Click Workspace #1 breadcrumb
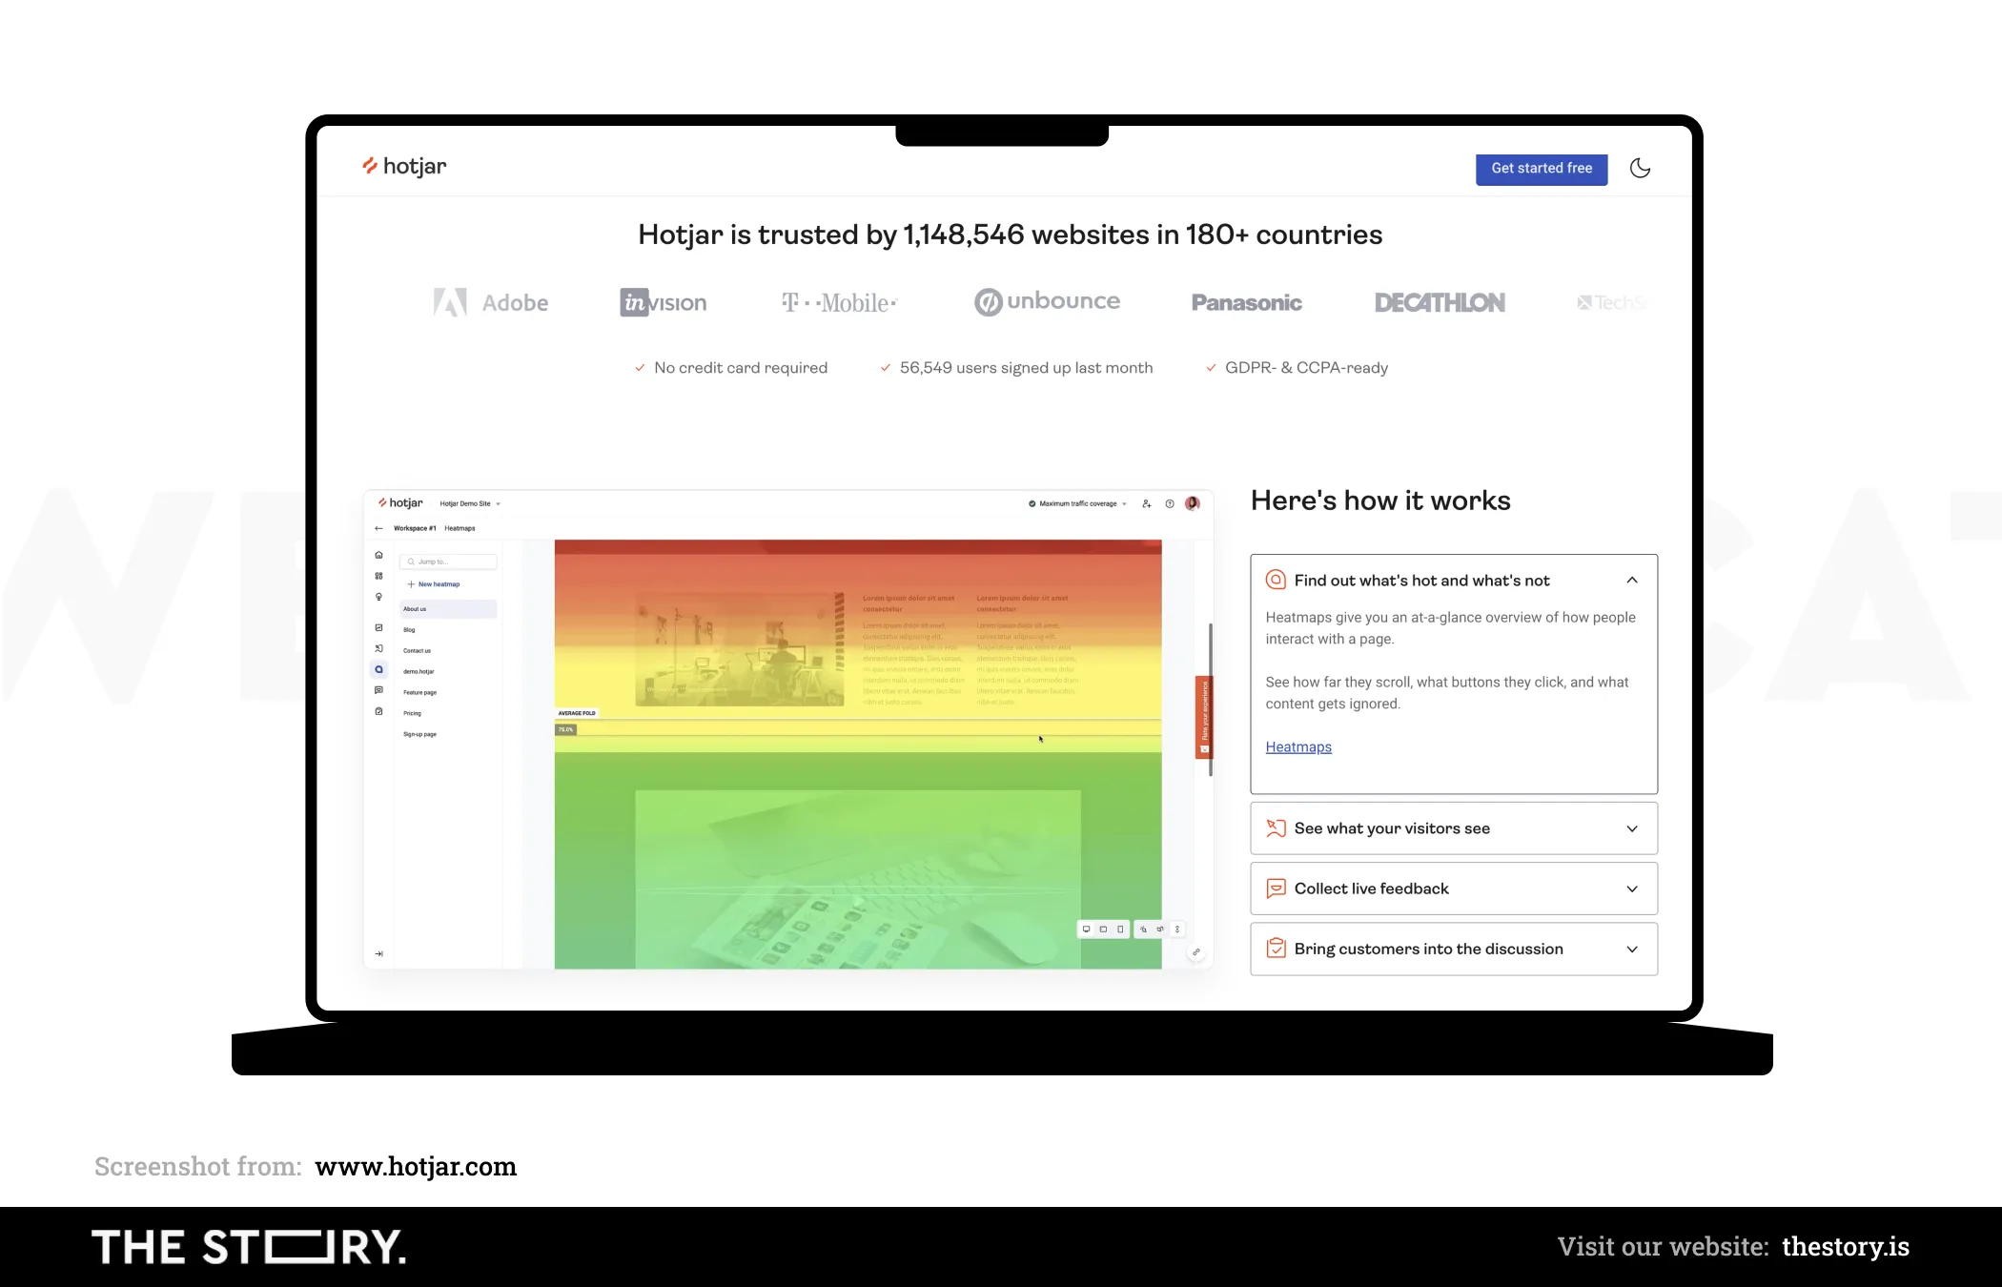This screenshot has height=1287, width=2002. (415, 528)
